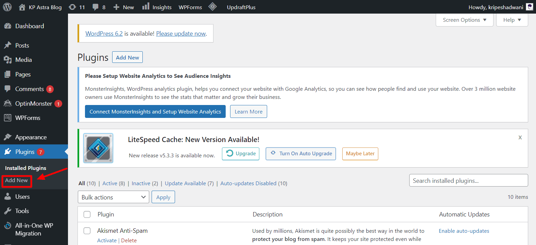Image resolution: width=536 pixels, height=245 pixels.
Task: Check the Akismet Anti-Spam checkbox
Action: (x=87, y=231)
